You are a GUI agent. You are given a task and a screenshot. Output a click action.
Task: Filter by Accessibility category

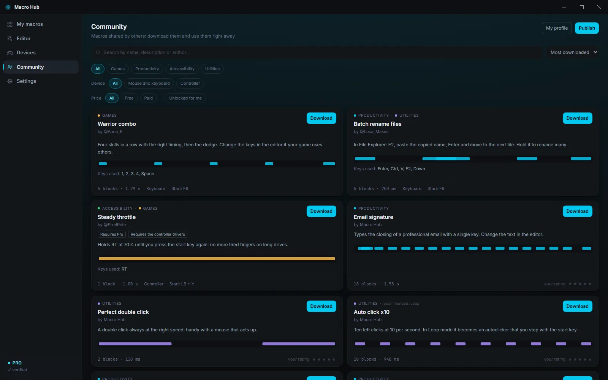pyautogui.click(x=182, y=69)
